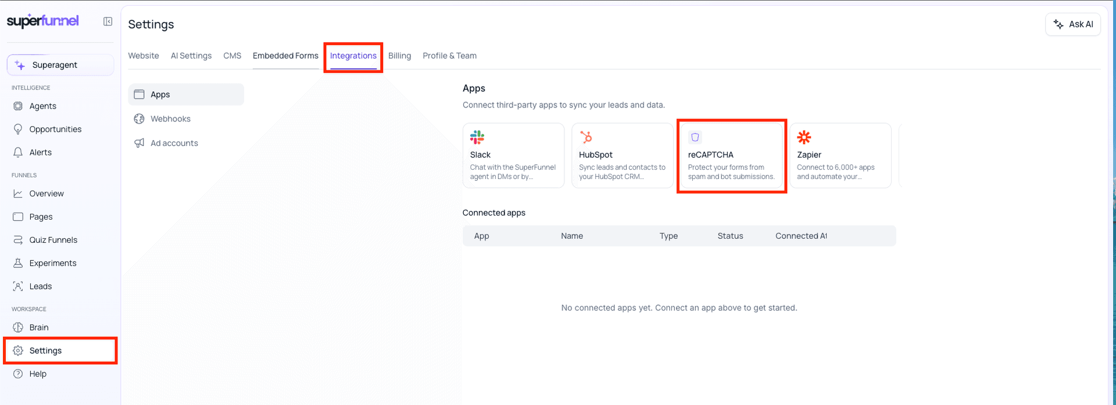The width and height of the screenshot is (1116, 405).
Task: Open the Profile & Team tab
Action: pos(450,56)
